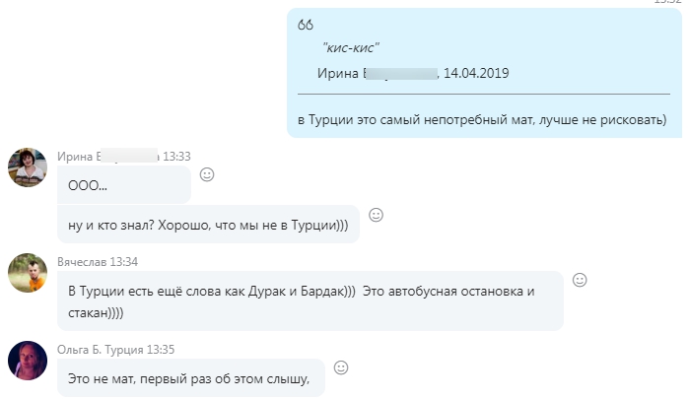
Task: Click the 13:34 timestamp beside Вячеслав
Action: click(123, 261)
